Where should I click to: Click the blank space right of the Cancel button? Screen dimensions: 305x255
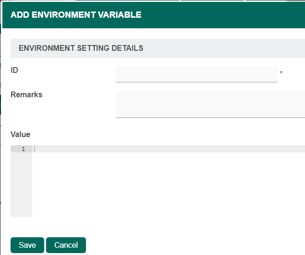[x=192, y=245]
